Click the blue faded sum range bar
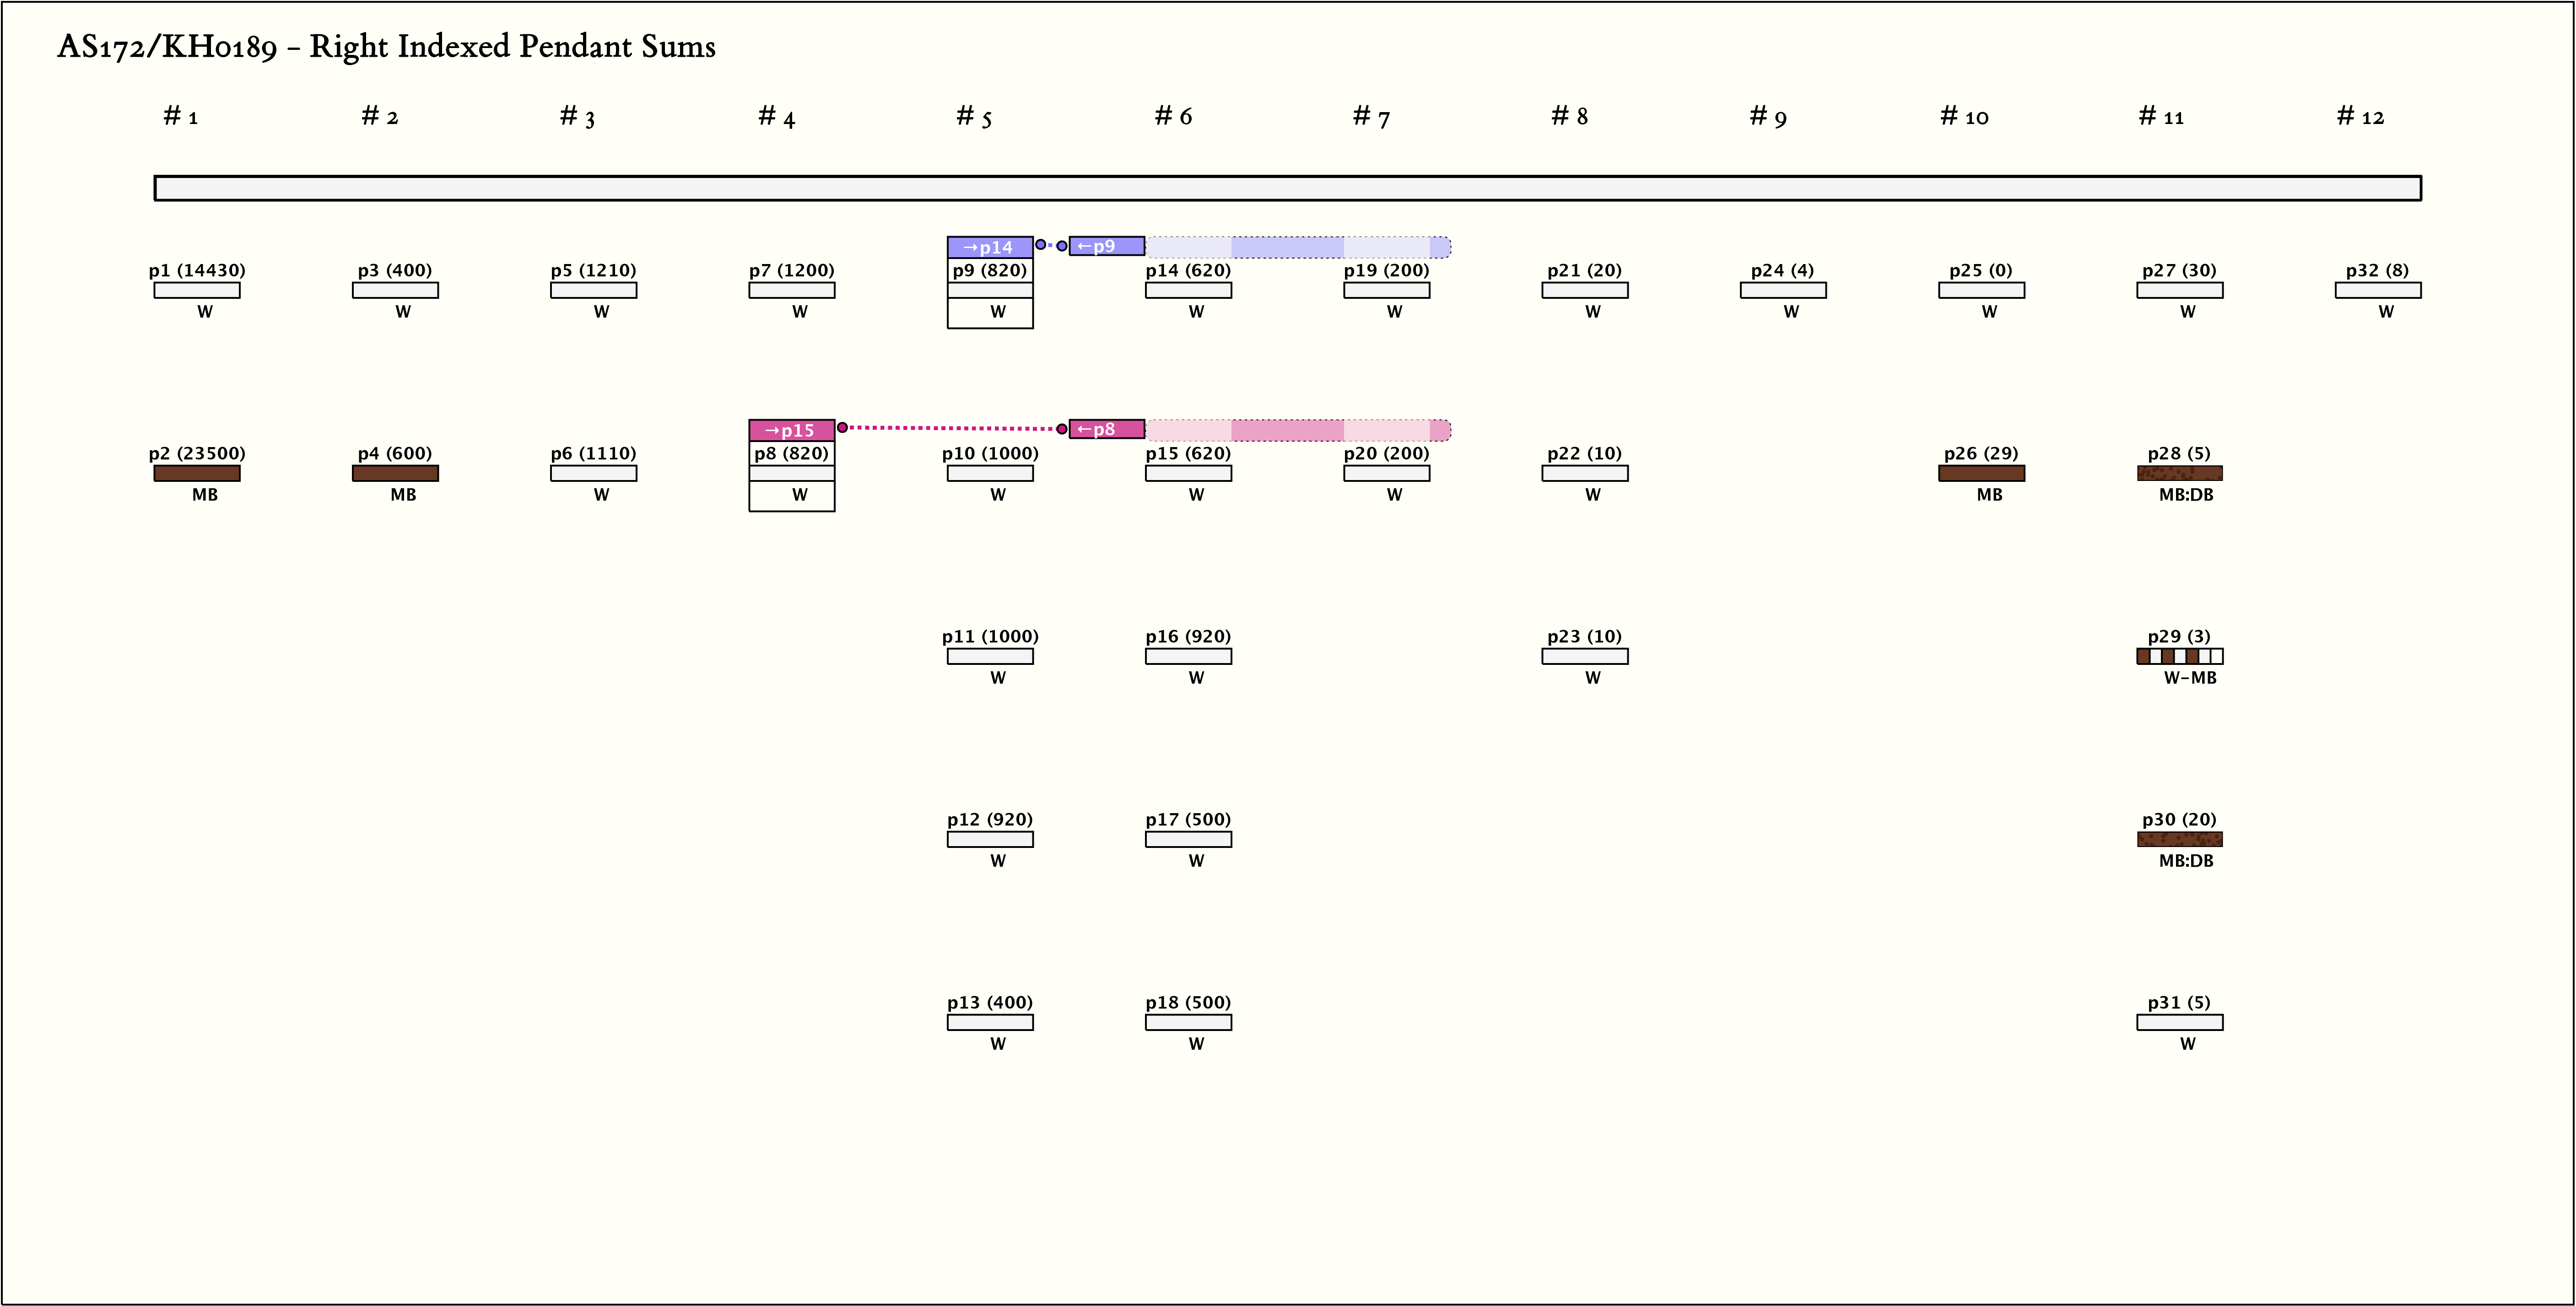This screenshot has height=1306, width=2576. click(1297, 247)
